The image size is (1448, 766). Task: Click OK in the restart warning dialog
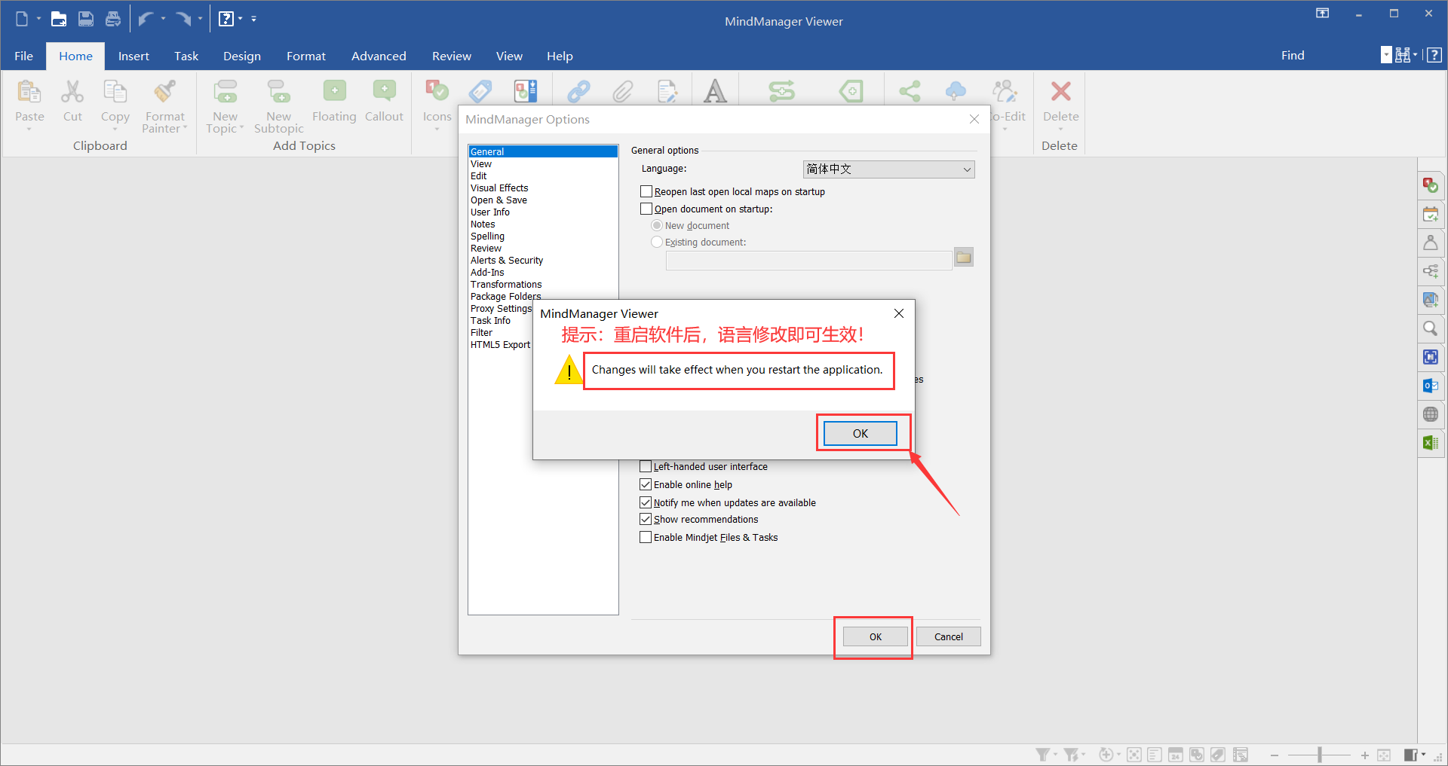point(860,433)
